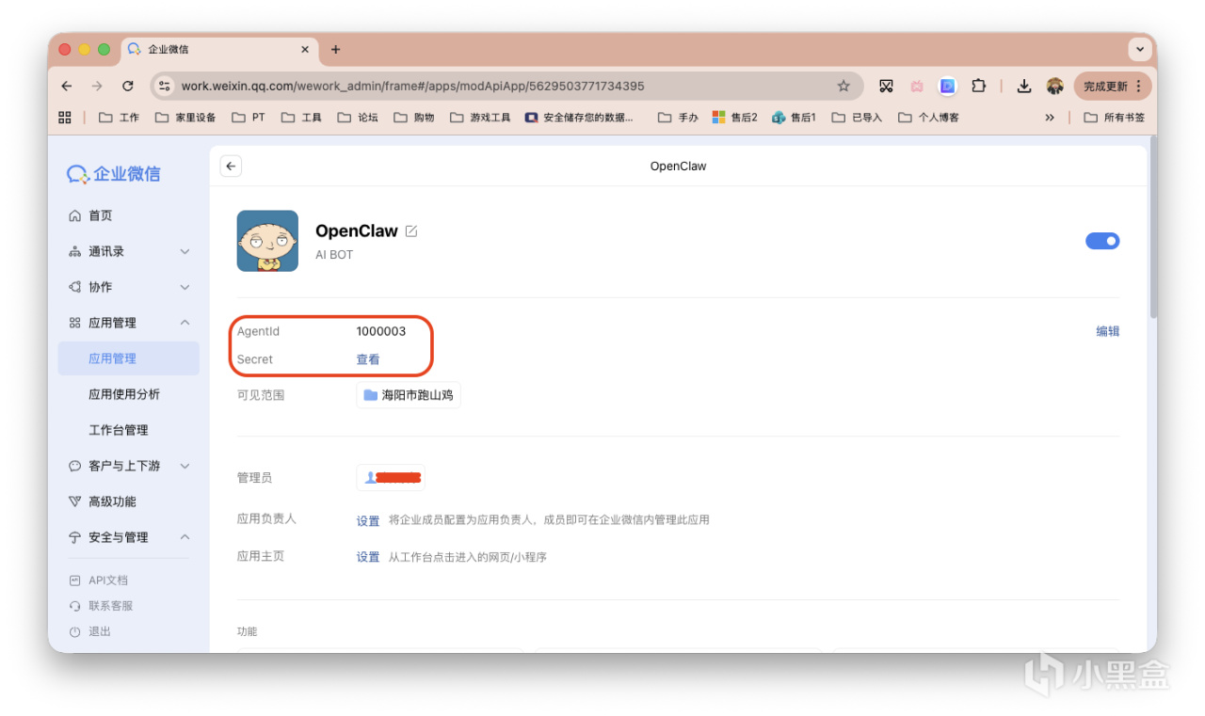Open the 论坛 bookmark folder

click(x=358, y=118)
